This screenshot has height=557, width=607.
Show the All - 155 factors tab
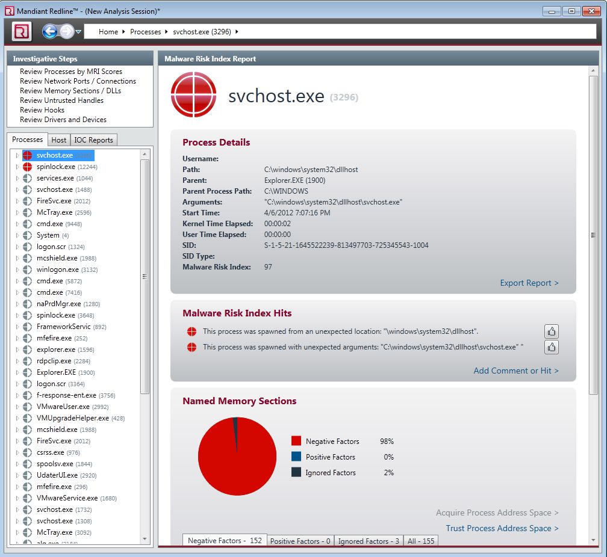[x=421, y=541]
